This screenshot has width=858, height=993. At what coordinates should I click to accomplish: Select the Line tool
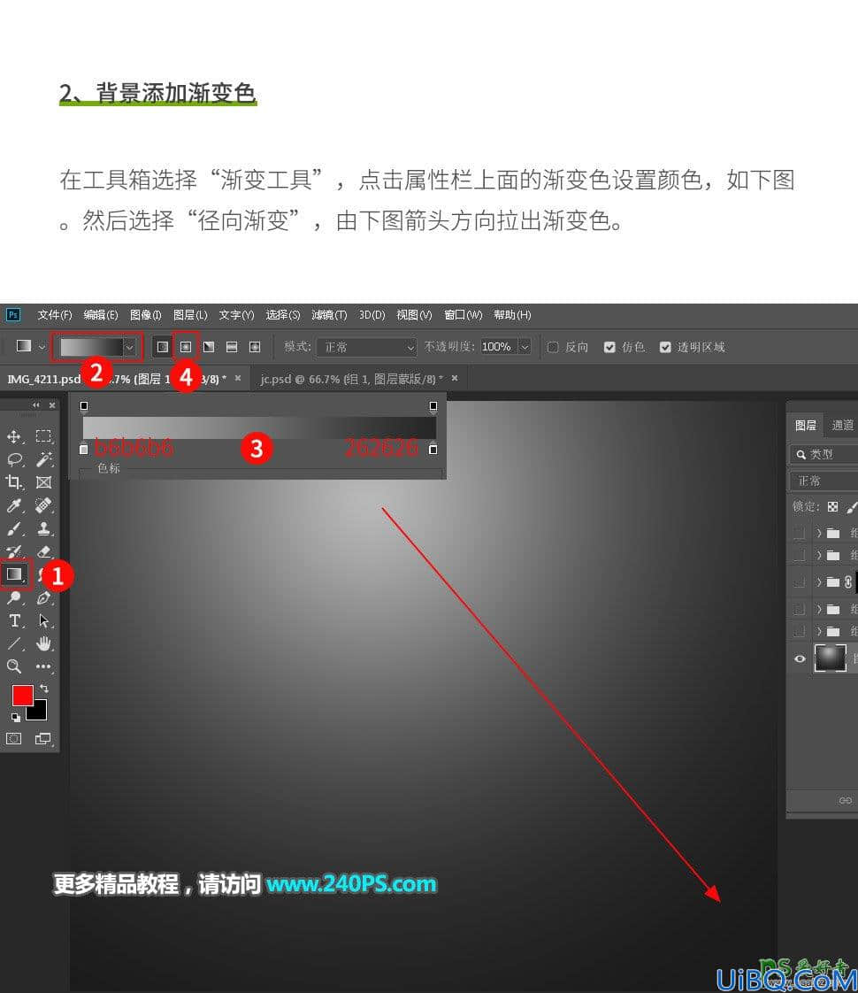click(13, 643)
